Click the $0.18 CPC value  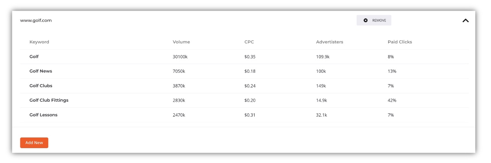[250, 71]
